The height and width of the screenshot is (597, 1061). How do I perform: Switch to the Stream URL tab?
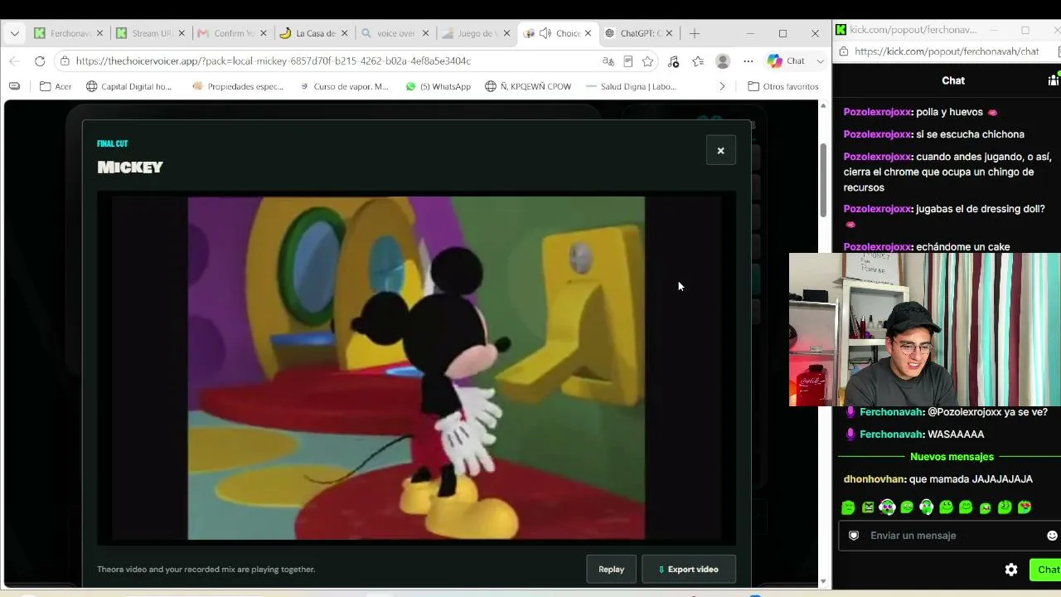click(x=150, y=33)
